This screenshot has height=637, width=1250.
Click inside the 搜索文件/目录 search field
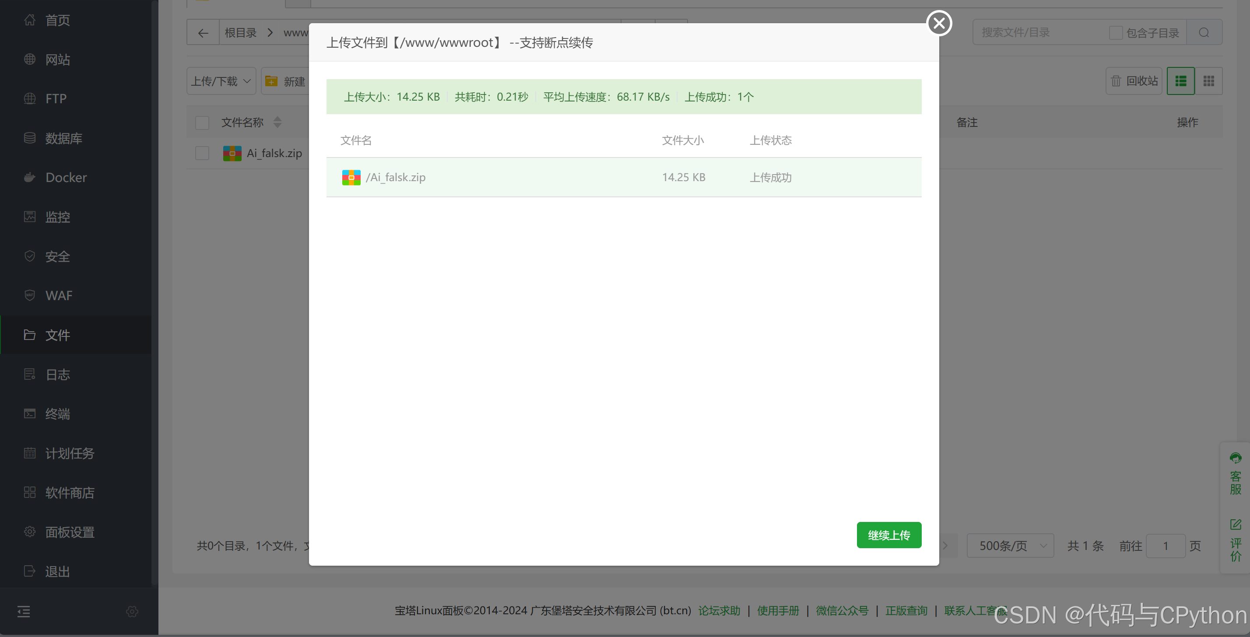tap(1041, 32)
